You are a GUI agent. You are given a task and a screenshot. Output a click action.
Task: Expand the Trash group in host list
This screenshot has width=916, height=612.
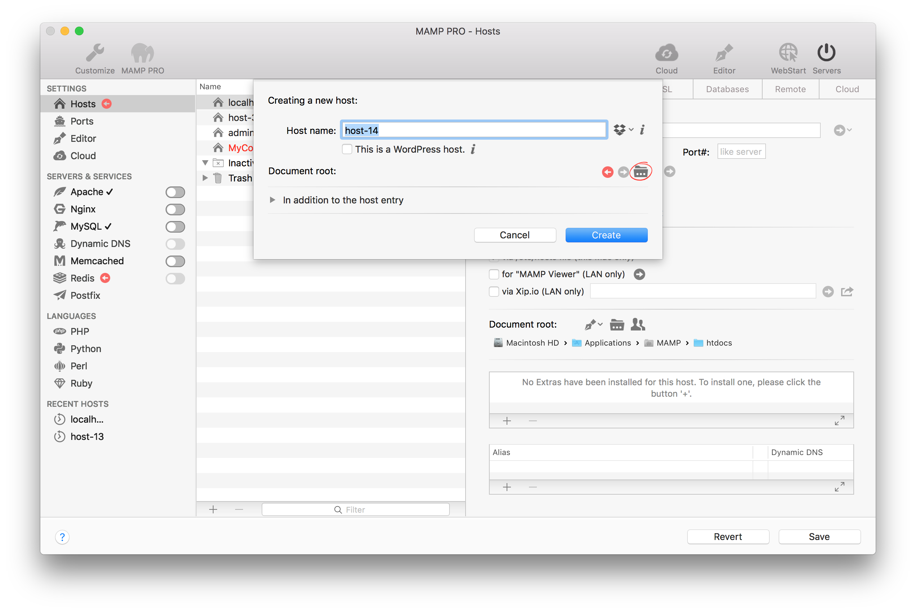point(205,178)
